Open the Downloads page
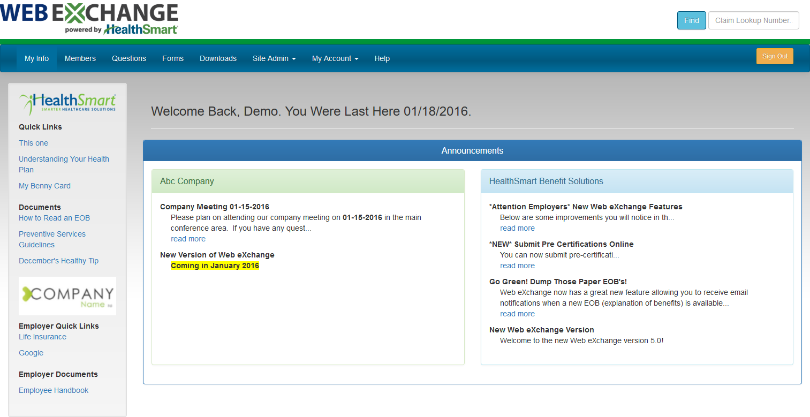810x417 pixels. [218, 58]
